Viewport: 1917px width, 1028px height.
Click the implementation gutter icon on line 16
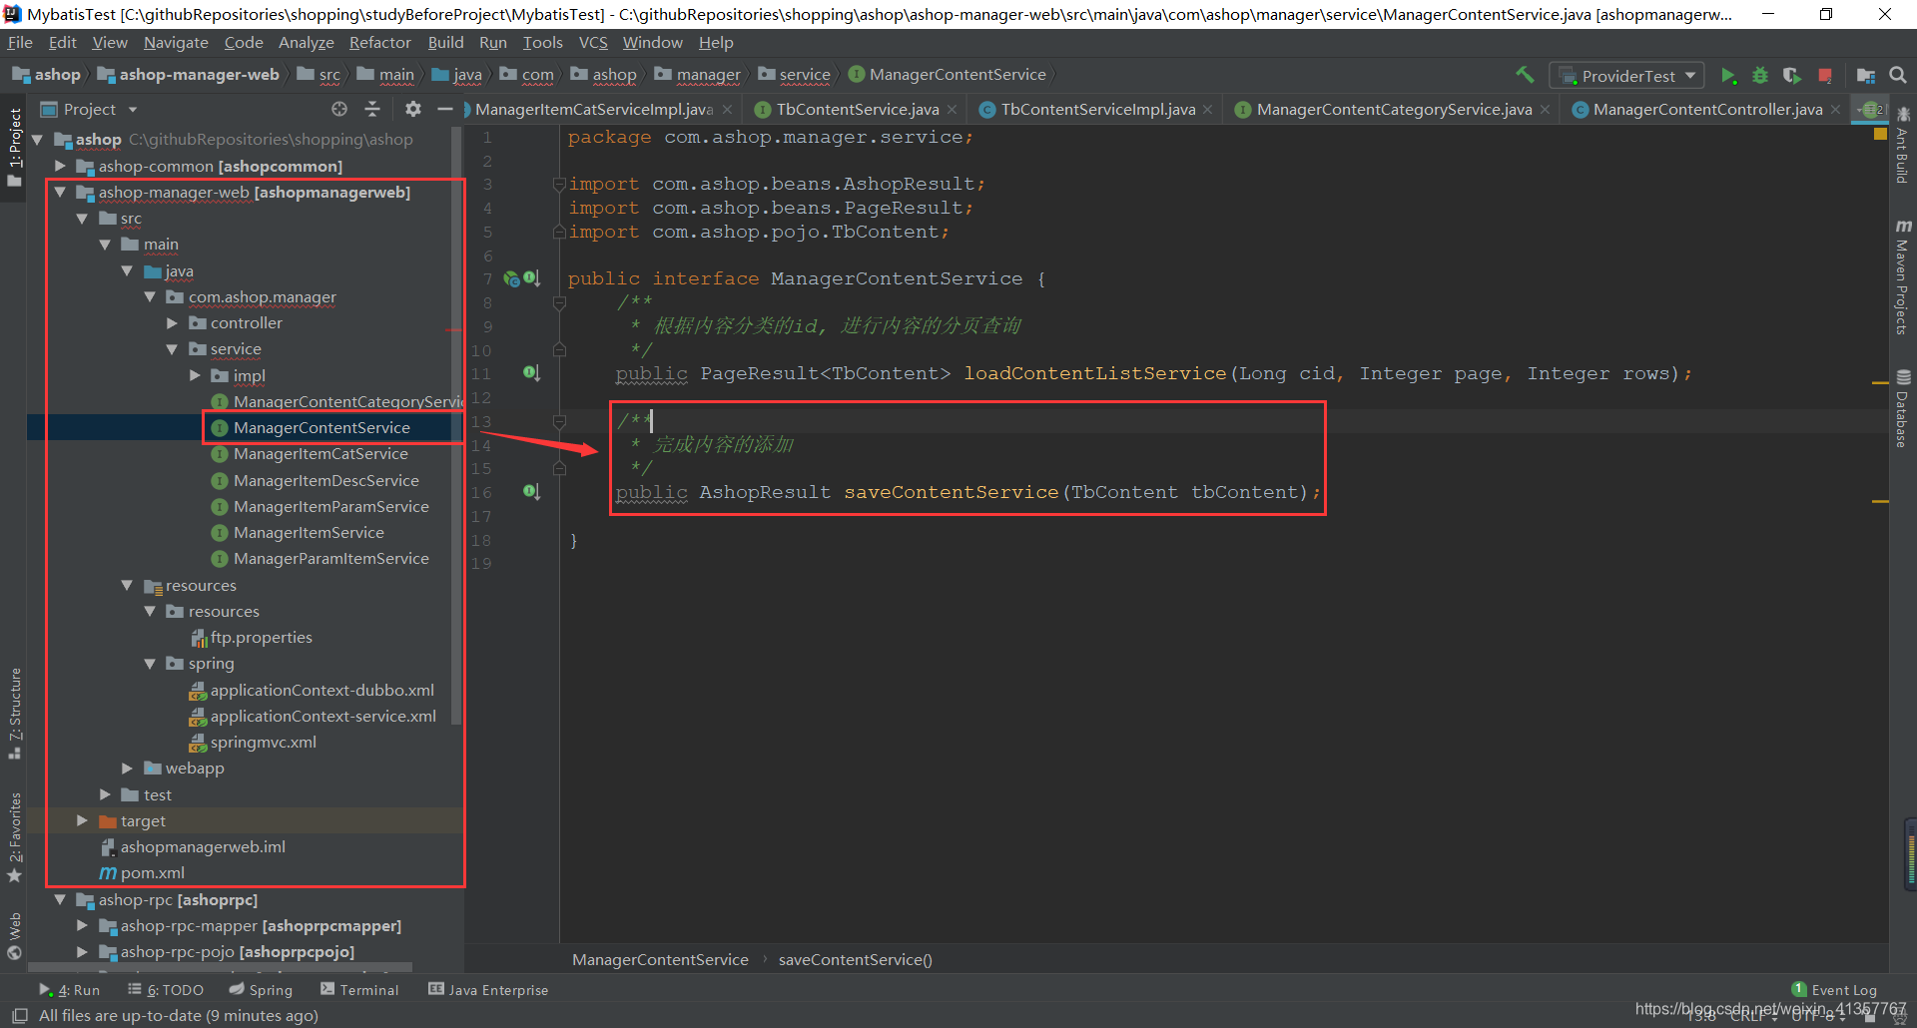531,492
